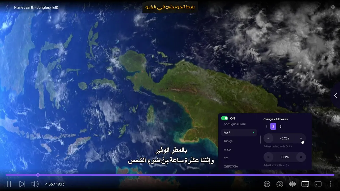The image size is (340, 191).
Task: Mute the volume speaker icon
Action: (35, 184)
